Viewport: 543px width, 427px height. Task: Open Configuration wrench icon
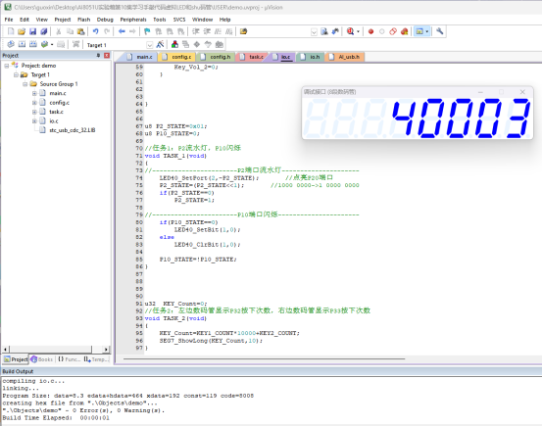point(439,31)
